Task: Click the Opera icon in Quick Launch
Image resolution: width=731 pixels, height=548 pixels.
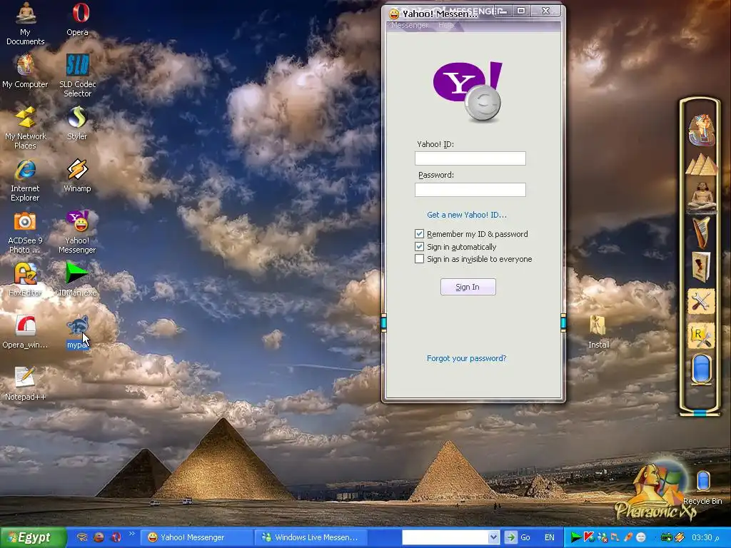Action: click(x=116, y=537)
